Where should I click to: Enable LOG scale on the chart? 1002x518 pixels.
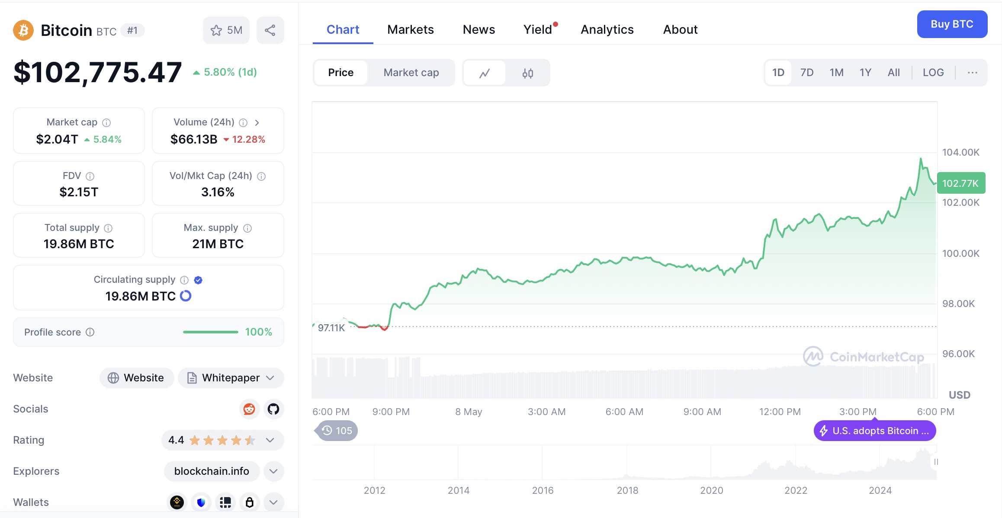click(933, 73)
